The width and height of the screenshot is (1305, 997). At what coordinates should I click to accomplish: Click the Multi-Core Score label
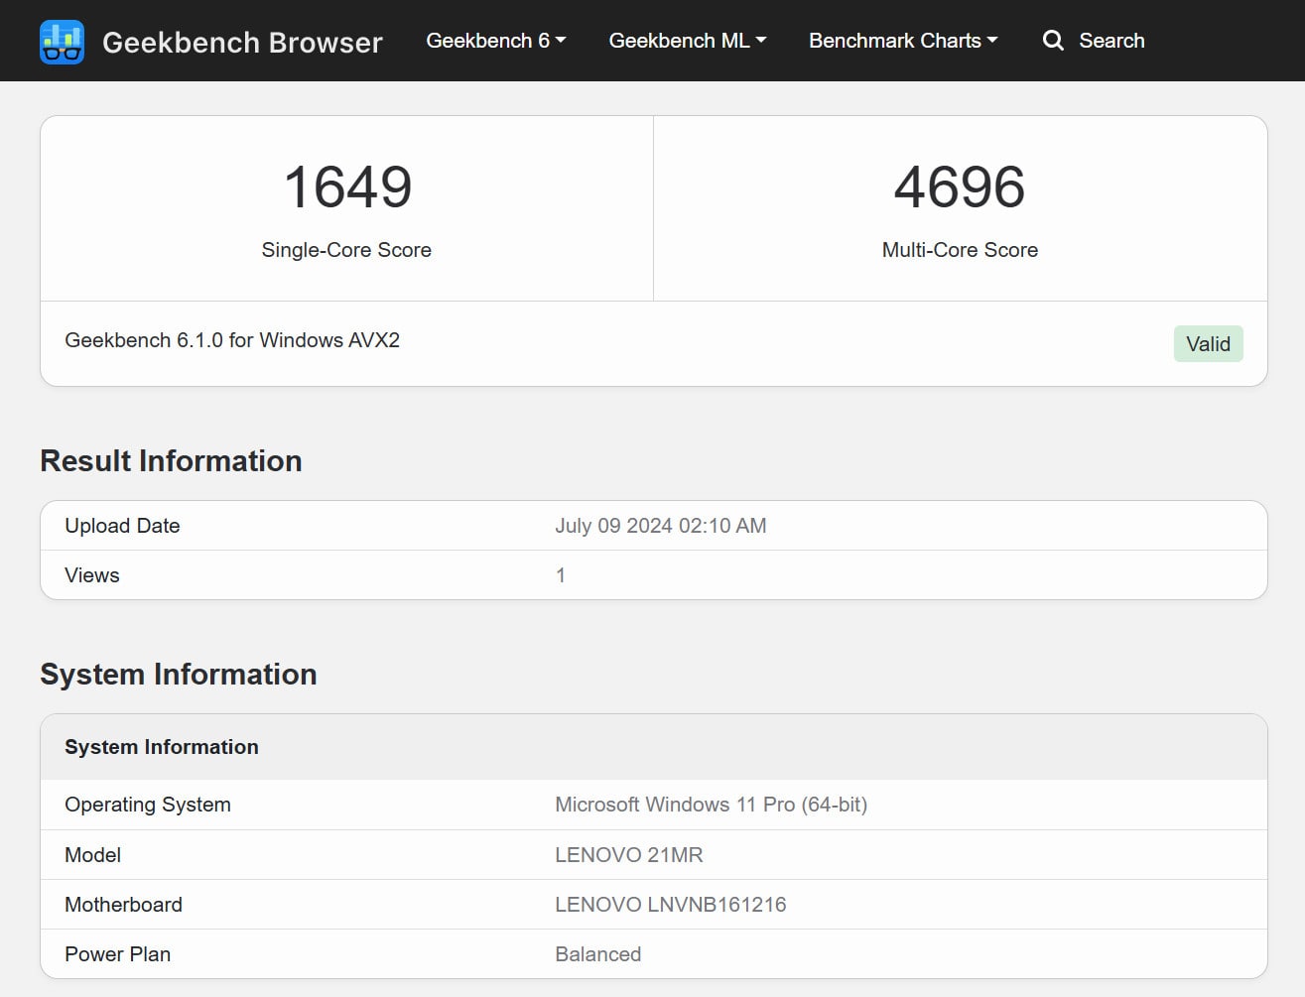point(960,250)
